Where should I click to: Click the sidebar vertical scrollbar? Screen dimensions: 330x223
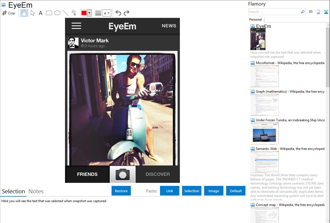(x=328, y=57)
